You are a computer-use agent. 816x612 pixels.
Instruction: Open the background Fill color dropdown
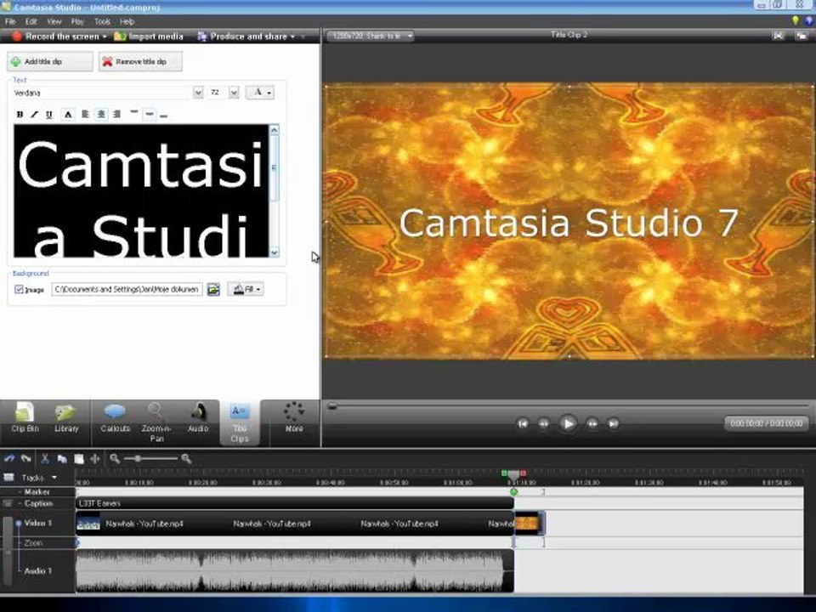click(246, 289)
